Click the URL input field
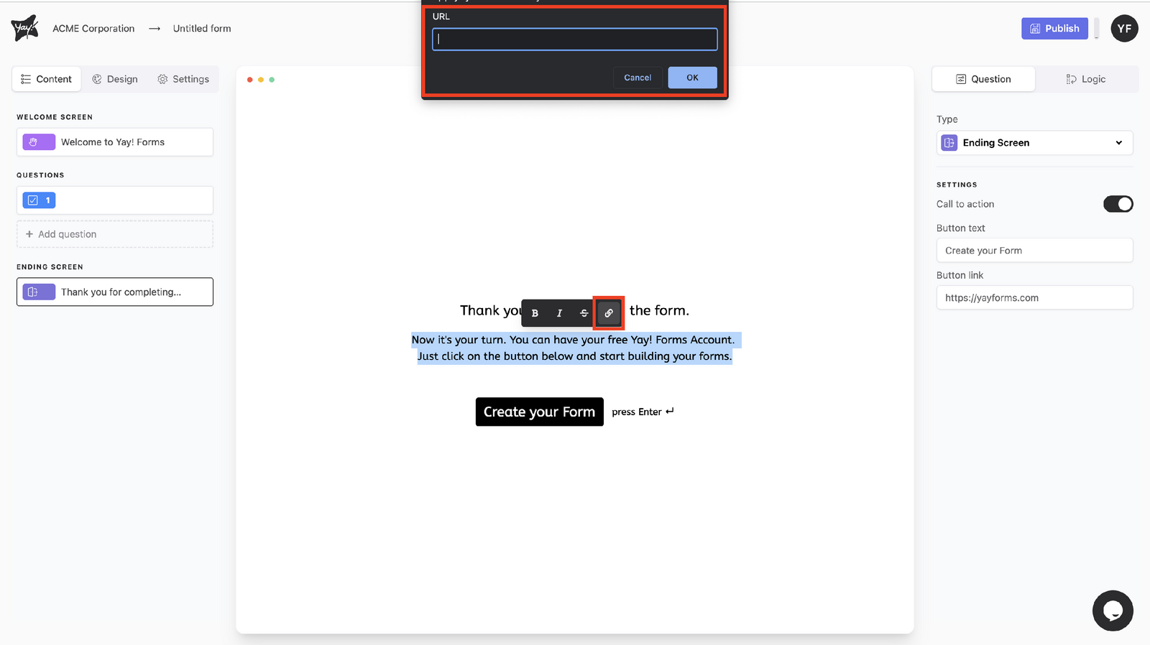 coord(574,40)
